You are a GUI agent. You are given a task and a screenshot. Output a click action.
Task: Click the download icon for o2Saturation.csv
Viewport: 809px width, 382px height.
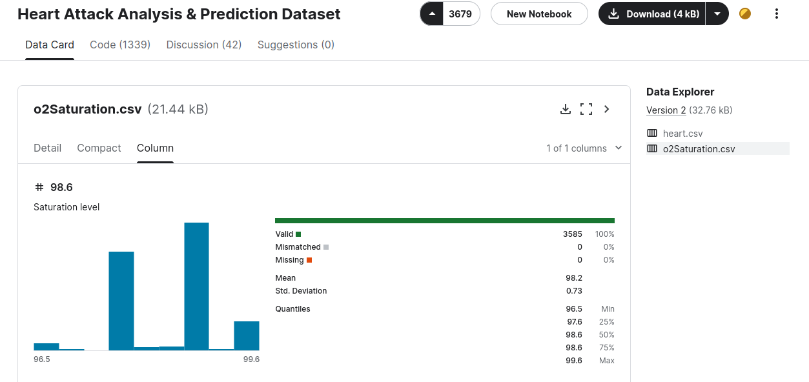point(566,109)
